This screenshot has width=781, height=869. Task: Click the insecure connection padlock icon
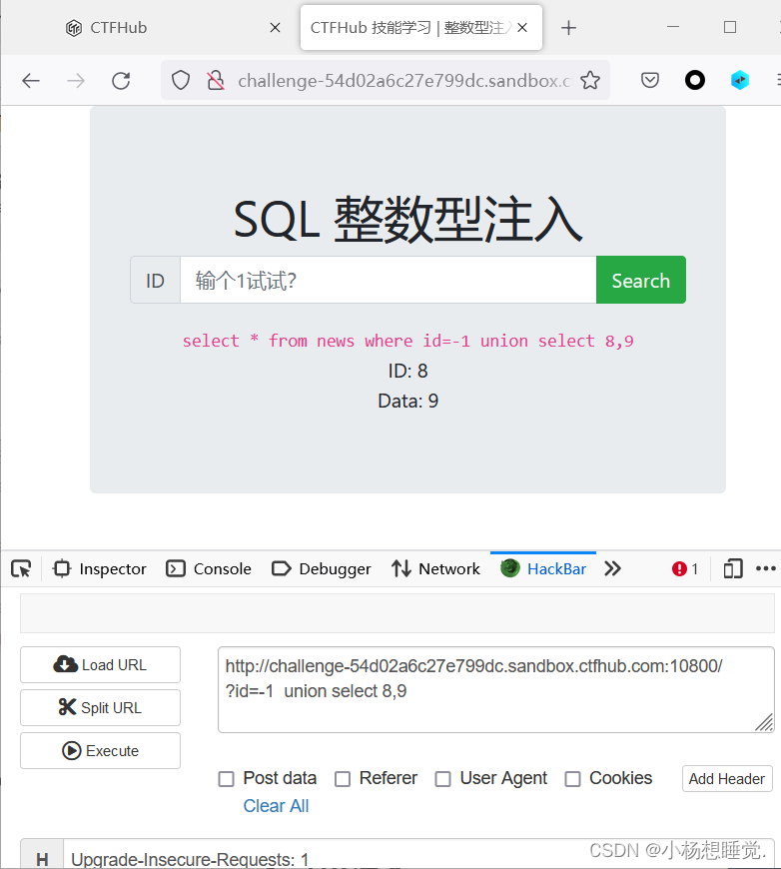pos(215,80)
